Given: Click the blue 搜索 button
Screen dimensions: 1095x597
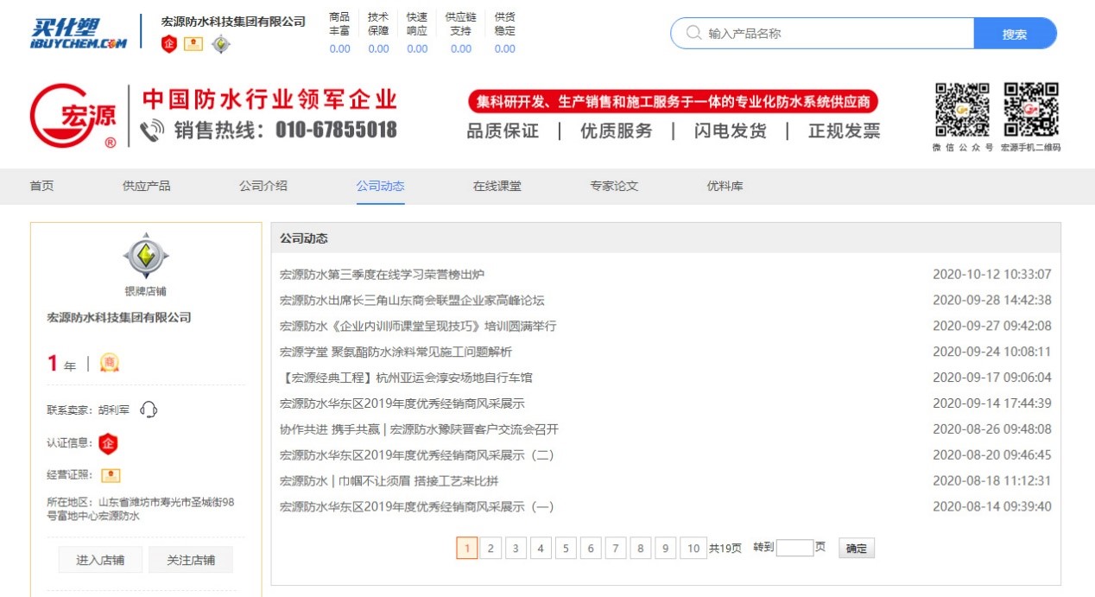Looking at the screenshot, I should (x=1015, y=34).
